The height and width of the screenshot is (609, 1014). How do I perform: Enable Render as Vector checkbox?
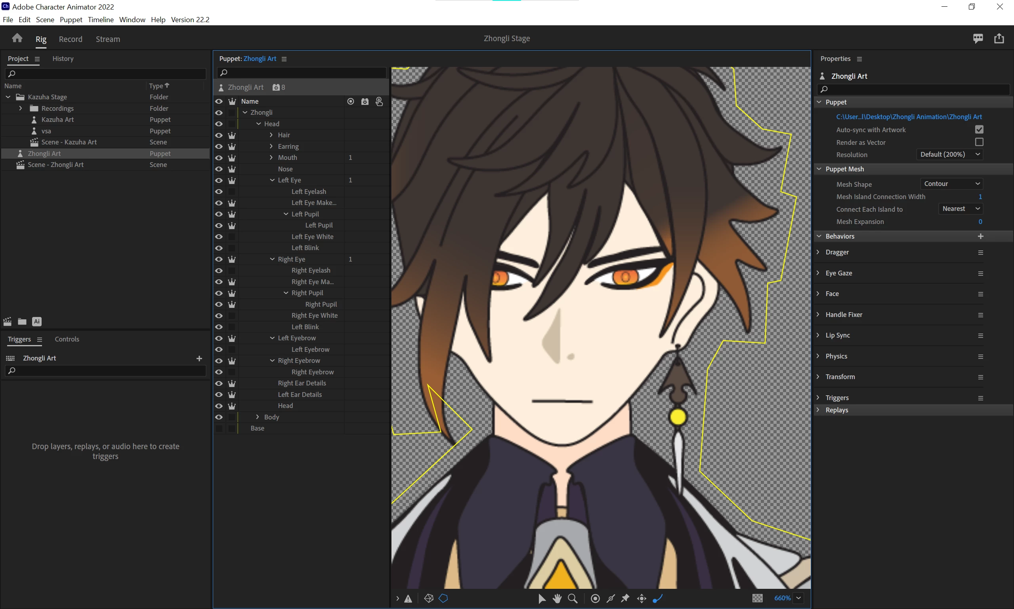(979, 142)
